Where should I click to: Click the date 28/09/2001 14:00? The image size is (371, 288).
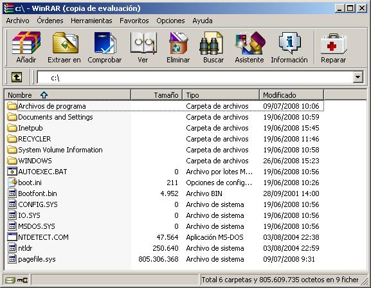(291, 194)
